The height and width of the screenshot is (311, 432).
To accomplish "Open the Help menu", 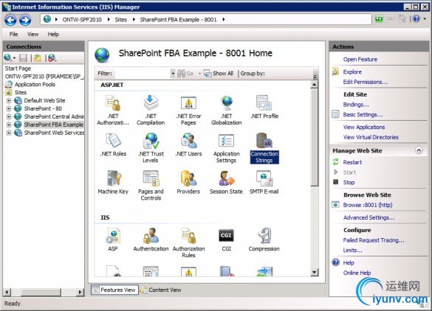I will pos(53,34).
